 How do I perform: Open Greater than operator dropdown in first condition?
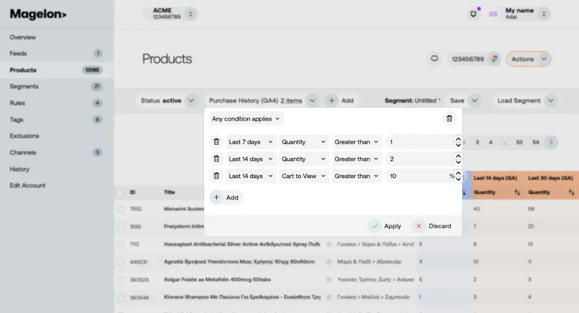pos(357,142)
